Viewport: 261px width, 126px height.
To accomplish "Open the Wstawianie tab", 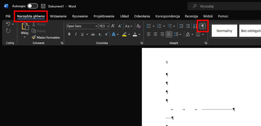I will pyautogui.click(x=58, y=16).
